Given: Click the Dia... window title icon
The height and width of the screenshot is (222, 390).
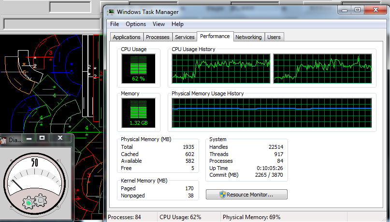Looking at the screenshot, I should tap(3, 140).
